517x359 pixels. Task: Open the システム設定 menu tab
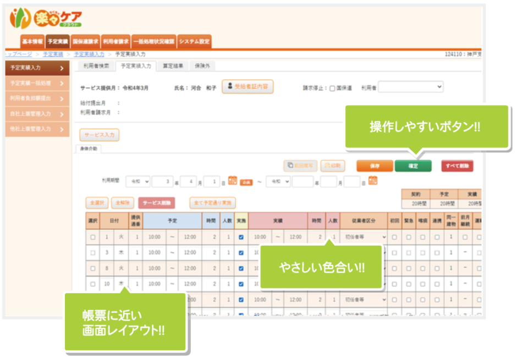(x=194, y=41)
